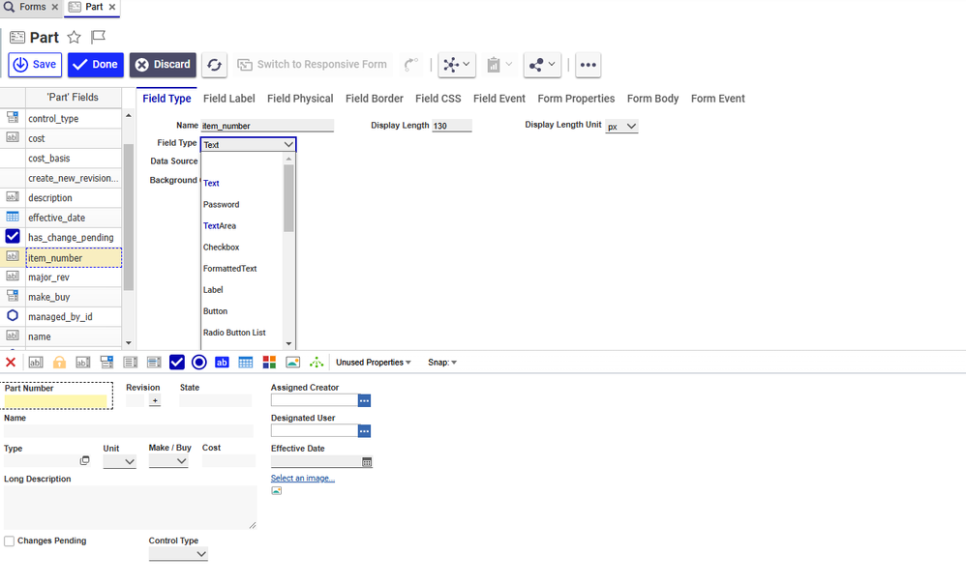Add a dropdown field from the toolbar

tap(106, 363)
